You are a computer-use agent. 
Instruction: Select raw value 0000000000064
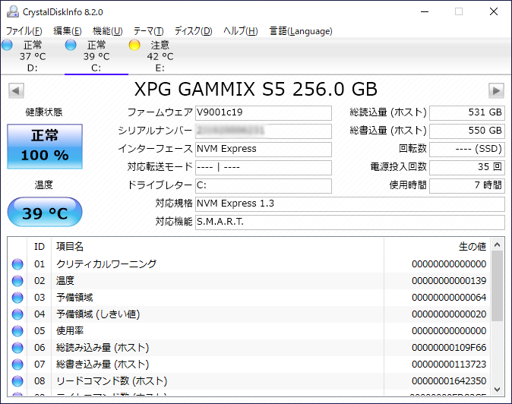(x=449, y=298)
